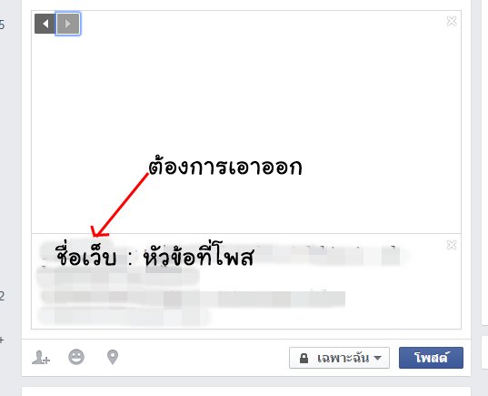488x396 pixels.
Task: Show the next thumbnail with right arrow
Action: pyautogui.click(x=68, y=24)
